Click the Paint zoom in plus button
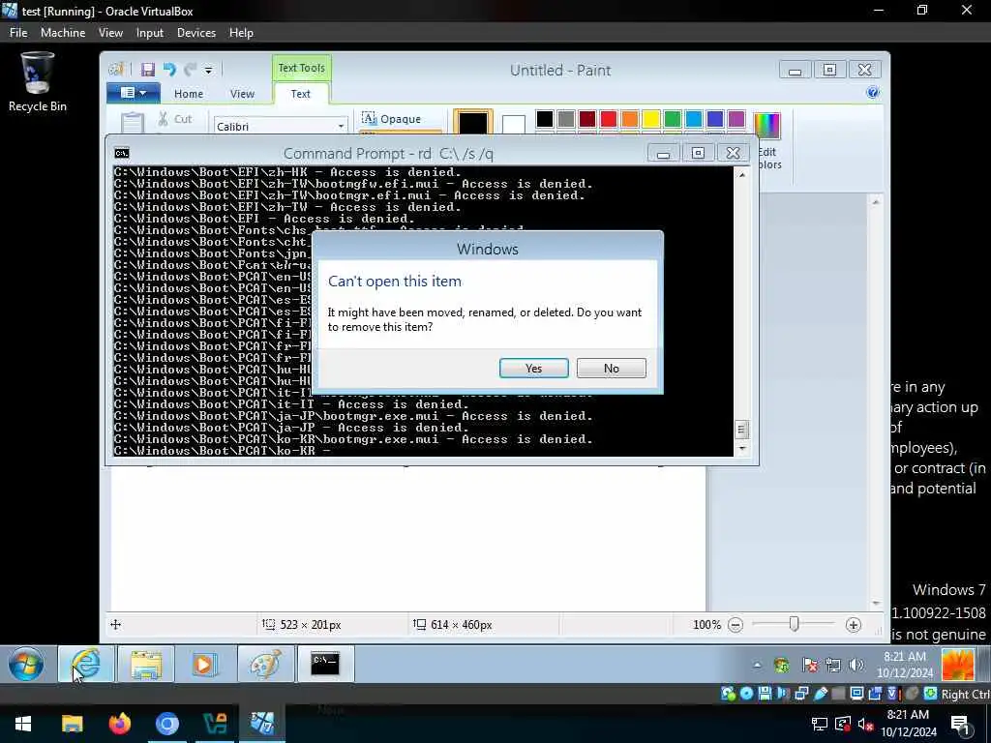This screenshot has height=743, width=991. (854, 625)
